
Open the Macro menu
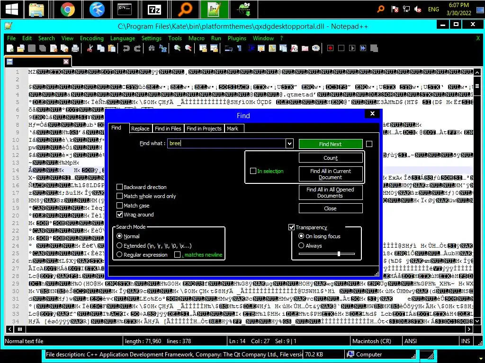coord(197,38)
